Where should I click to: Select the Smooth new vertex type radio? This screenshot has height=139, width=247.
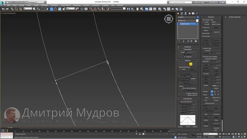point(203,24)
